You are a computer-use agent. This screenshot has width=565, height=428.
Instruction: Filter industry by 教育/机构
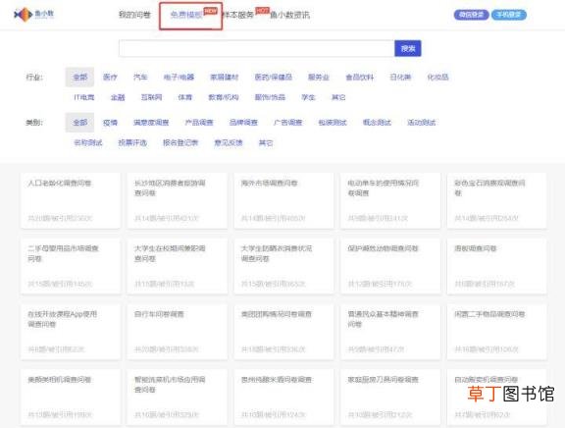[x=224, y=97]
